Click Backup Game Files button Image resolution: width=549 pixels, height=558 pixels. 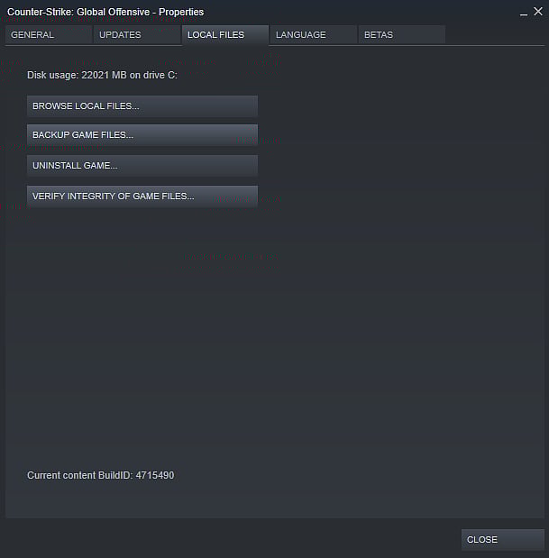click(142, 135)
